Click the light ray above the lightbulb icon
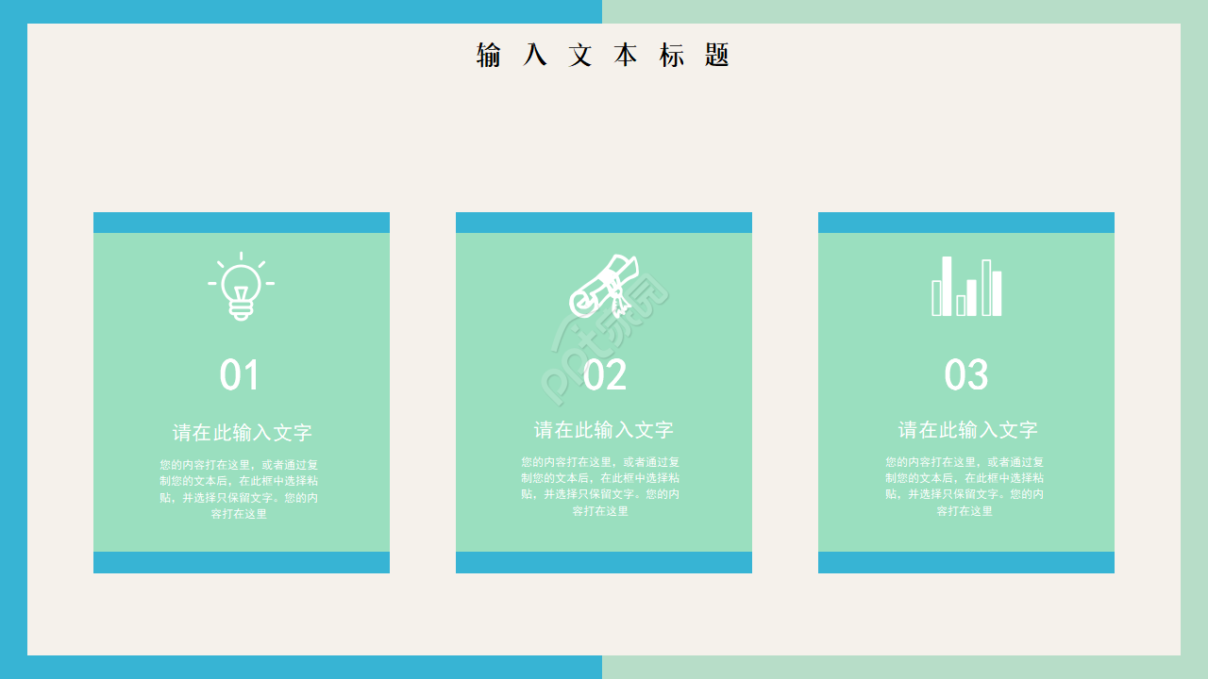 (x=242, y=255)
